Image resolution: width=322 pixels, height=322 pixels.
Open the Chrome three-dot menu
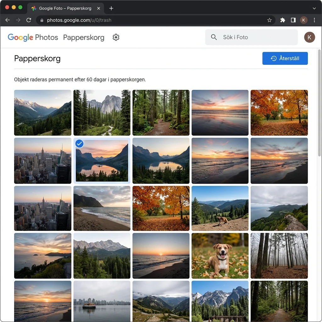314,20
